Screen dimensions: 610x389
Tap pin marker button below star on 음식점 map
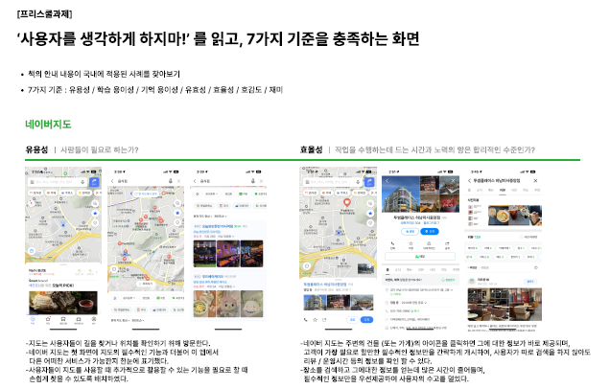tap(177, 222)
